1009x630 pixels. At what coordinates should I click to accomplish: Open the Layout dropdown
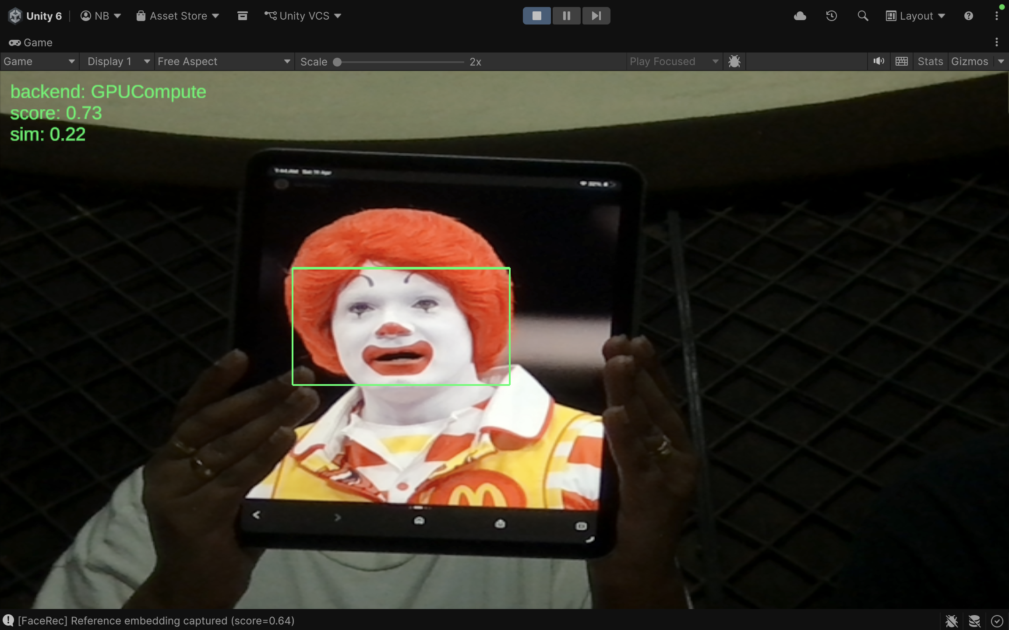(915, 16)
